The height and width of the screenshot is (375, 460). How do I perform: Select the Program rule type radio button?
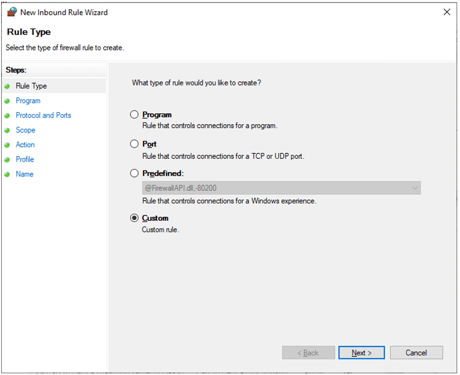(x=135, y=115)
